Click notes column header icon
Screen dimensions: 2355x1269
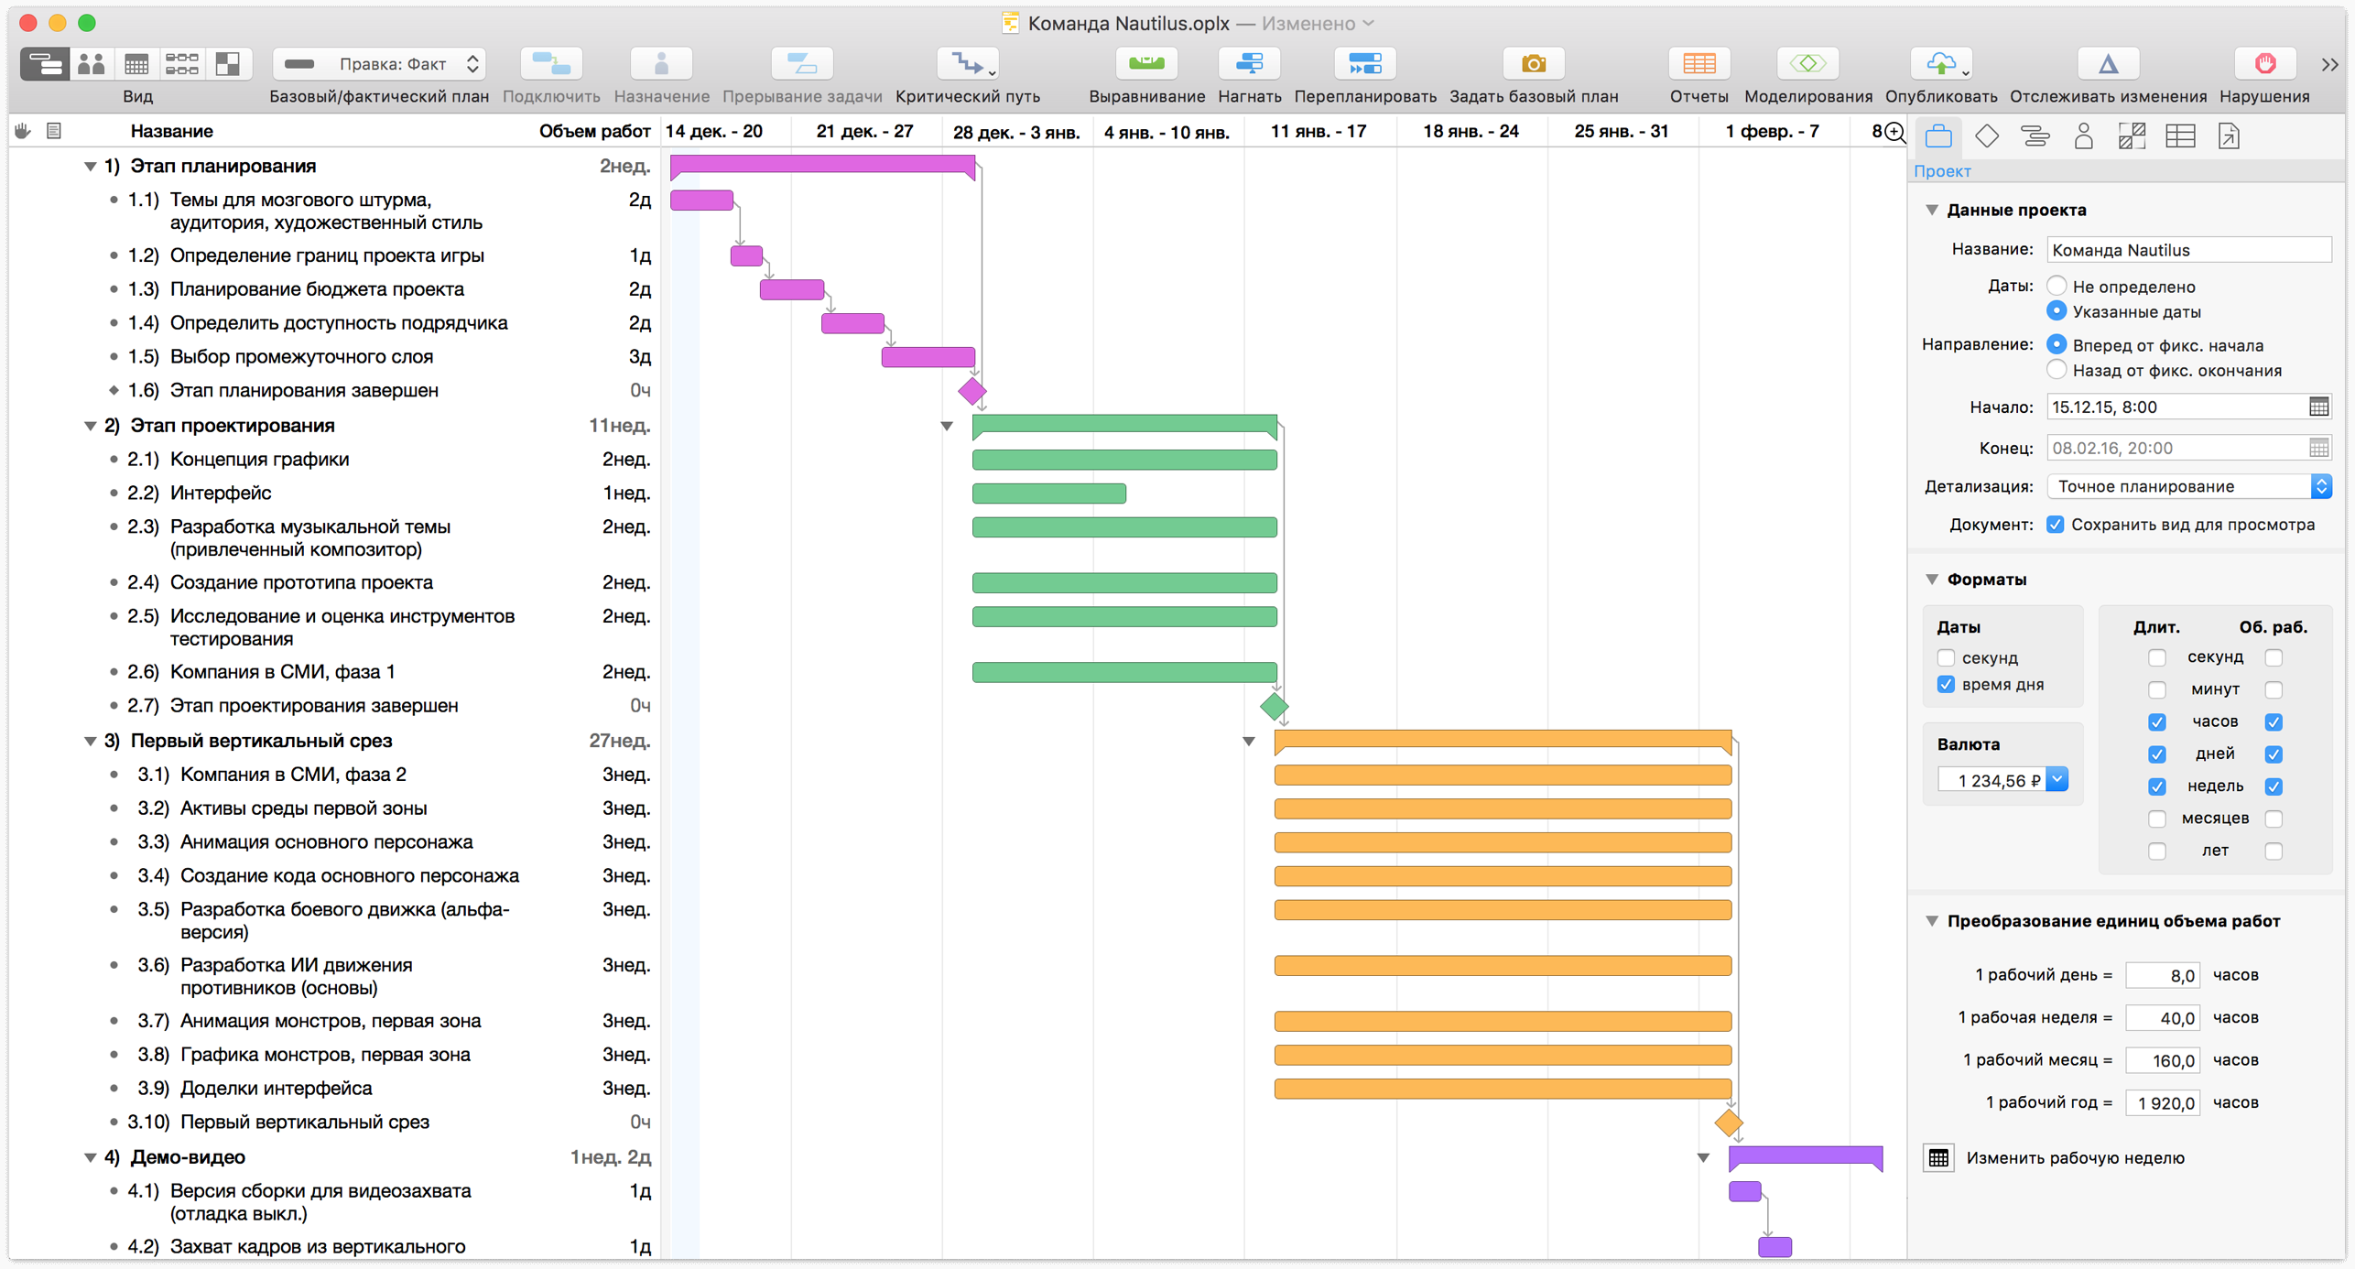(54, 132)
